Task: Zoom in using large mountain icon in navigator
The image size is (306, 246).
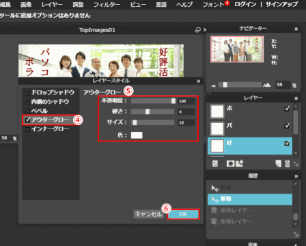Action: coord(267,85)
